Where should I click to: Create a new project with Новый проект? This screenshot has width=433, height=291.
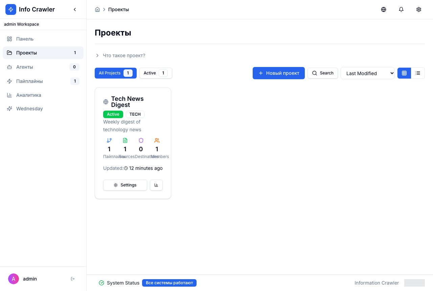click(279, 73)
